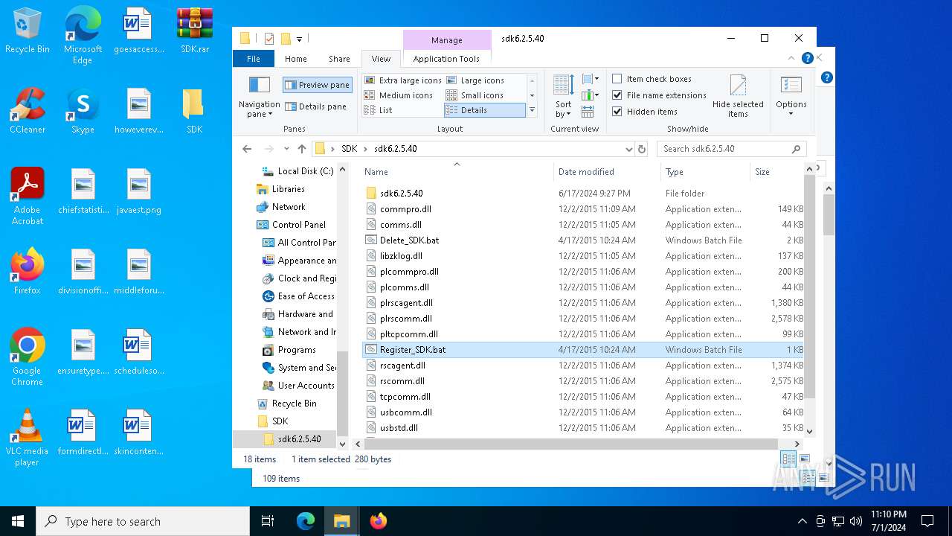Click Size all columns to fit icon
The width and height of the screenshot is (952, 536).
(588, 112)
